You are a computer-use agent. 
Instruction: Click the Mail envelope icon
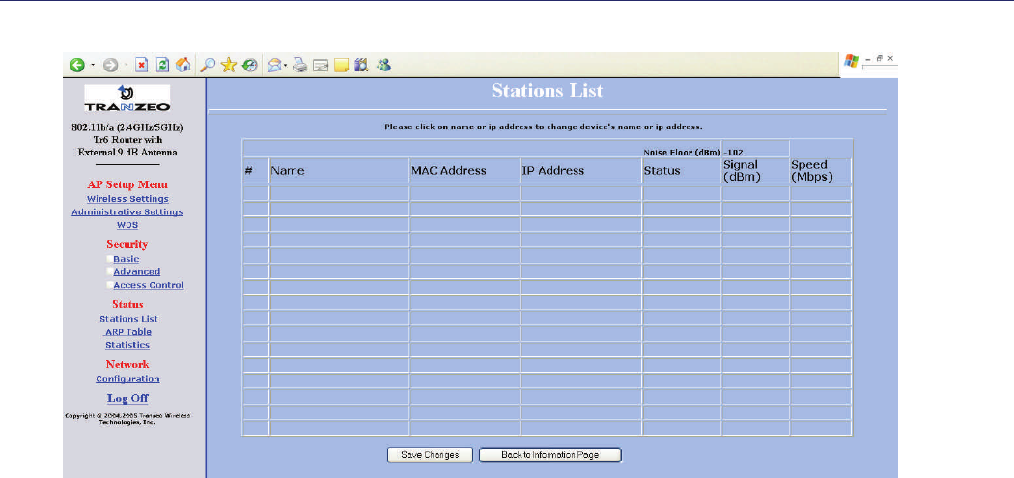pyautogui.click(x=275, y=65)
